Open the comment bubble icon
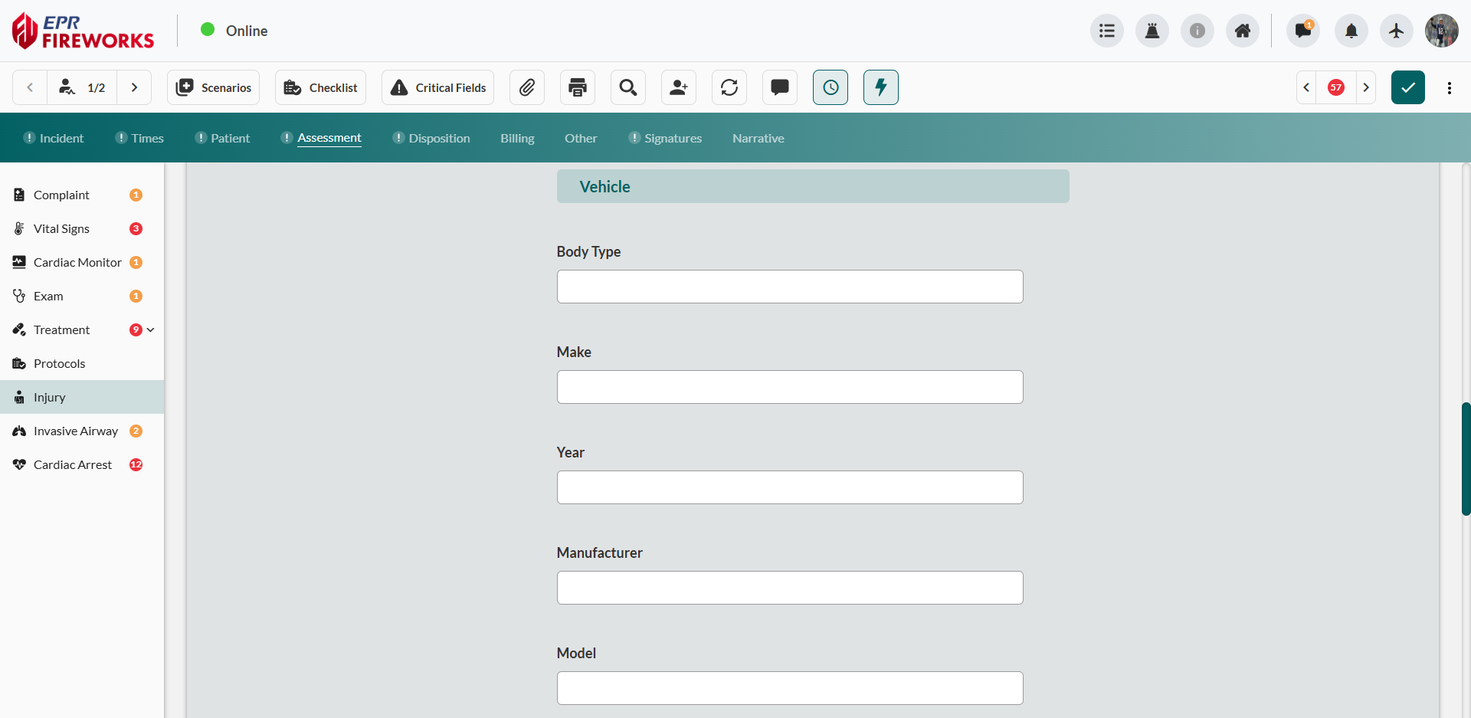 click(780, 87)
